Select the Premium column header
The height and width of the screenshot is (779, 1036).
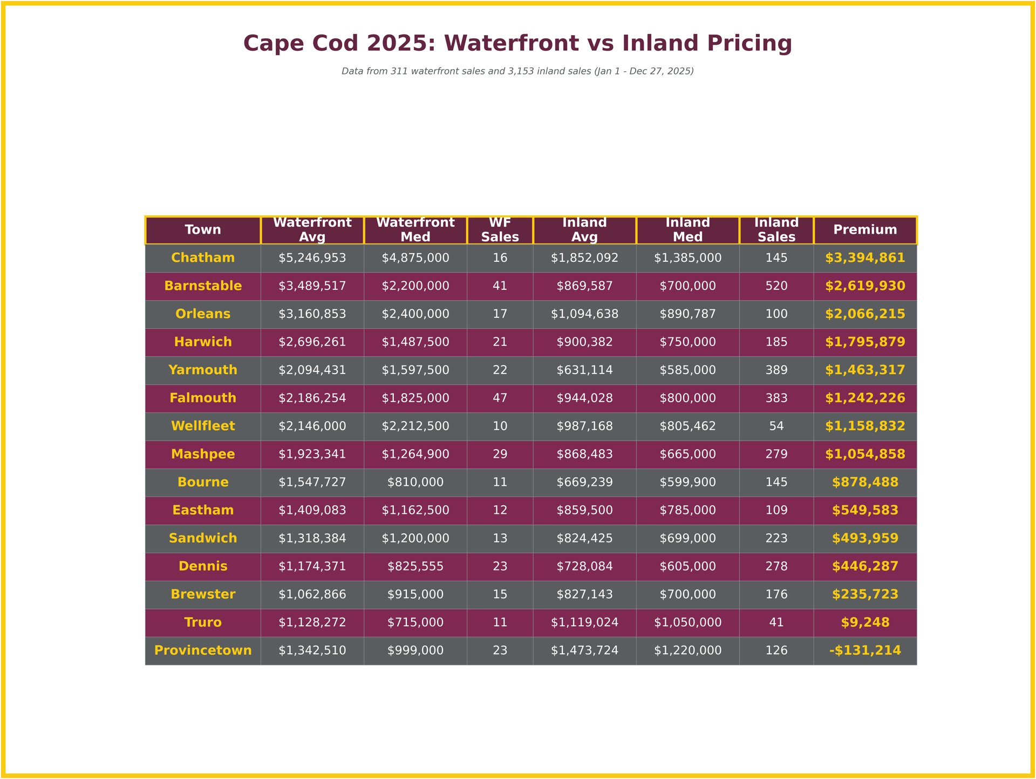(865, 230)
